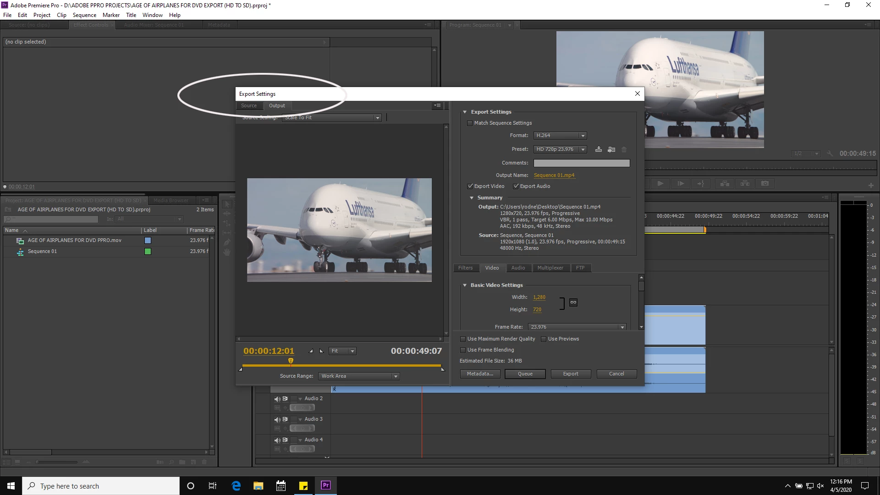Click the yellow preview playhead marker
880x495 pixels.
click(291, 361)
